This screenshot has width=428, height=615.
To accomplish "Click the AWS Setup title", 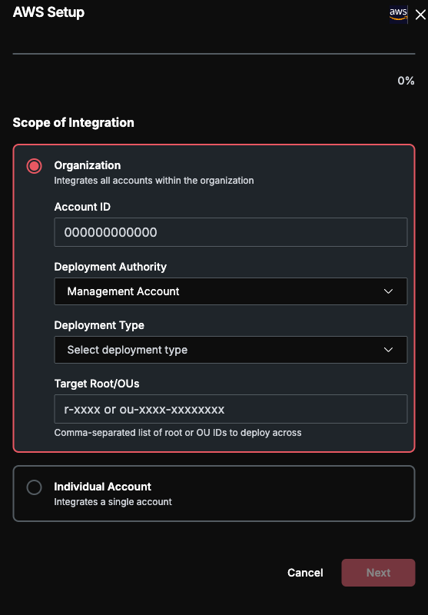I will click(48, 12).
